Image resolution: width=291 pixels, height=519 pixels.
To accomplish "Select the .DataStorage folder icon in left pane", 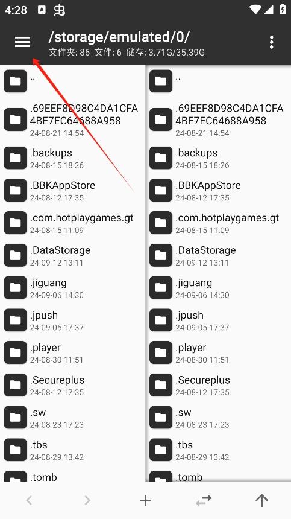I will coord(15,255).
